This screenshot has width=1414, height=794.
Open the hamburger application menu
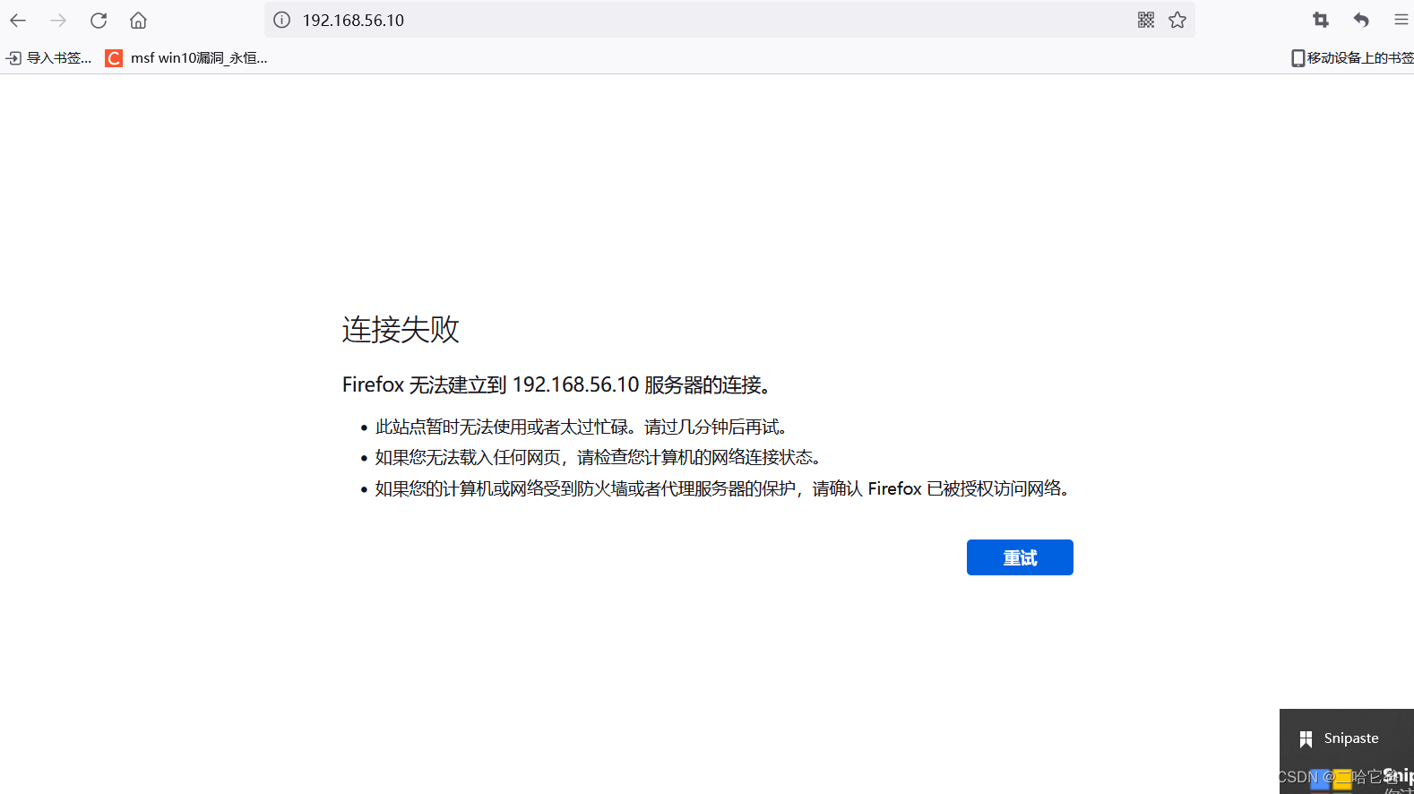[1401, 20]
